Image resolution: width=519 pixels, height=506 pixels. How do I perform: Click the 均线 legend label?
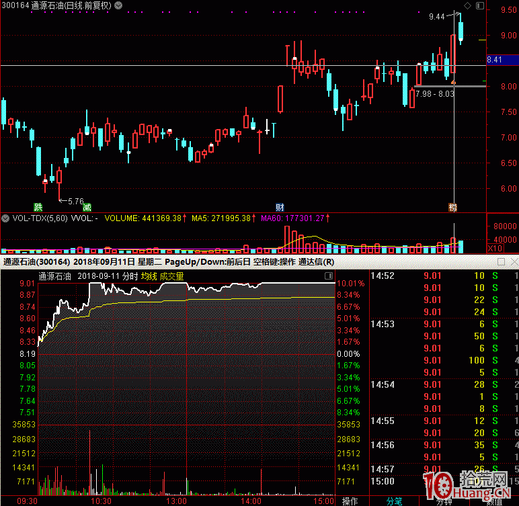(x=149, y=276)
